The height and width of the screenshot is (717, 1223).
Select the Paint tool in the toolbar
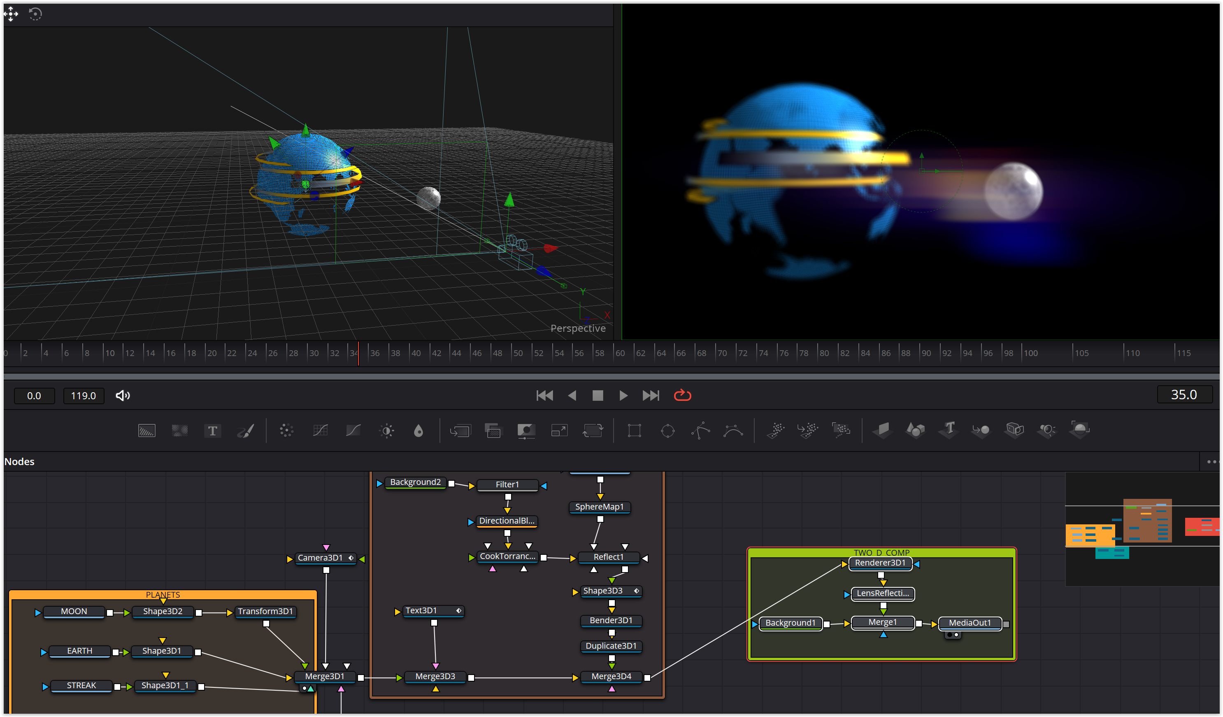(246, 431)
